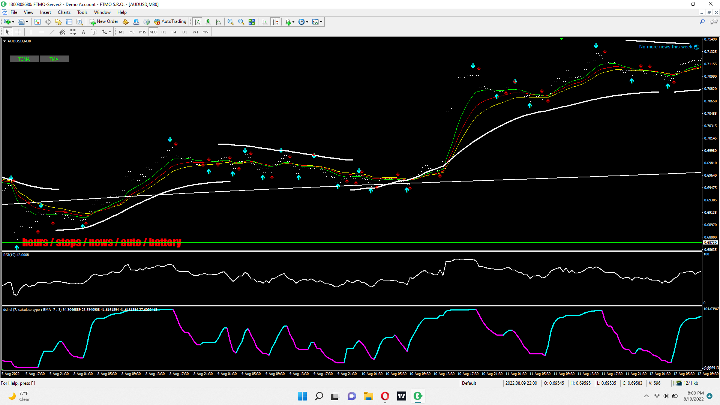Open the Charts menu
720x405 pixels.
pyautogui.click(x=64, y=12)
